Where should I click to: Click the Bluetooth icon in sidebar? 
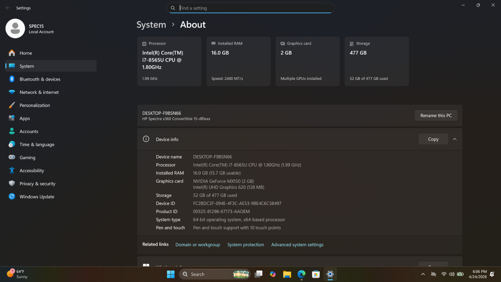click(12, 79)
